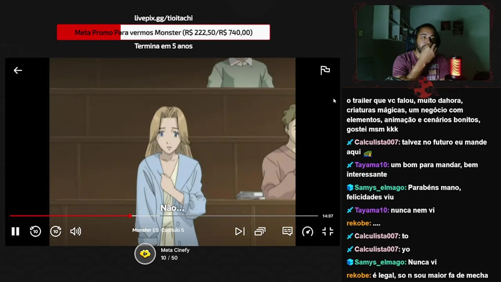Click the 'o trailer que vc falou' chat message
This screenshot has height=282, width=501.
click(413, 115)
